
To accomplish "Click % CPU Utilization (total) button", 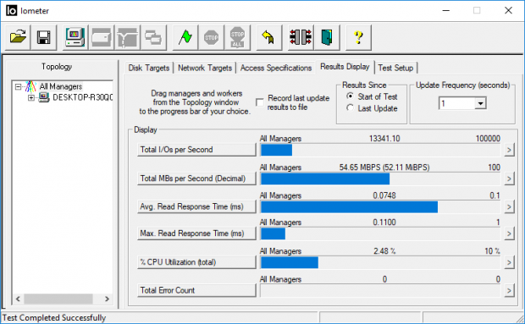I will 196,262.
